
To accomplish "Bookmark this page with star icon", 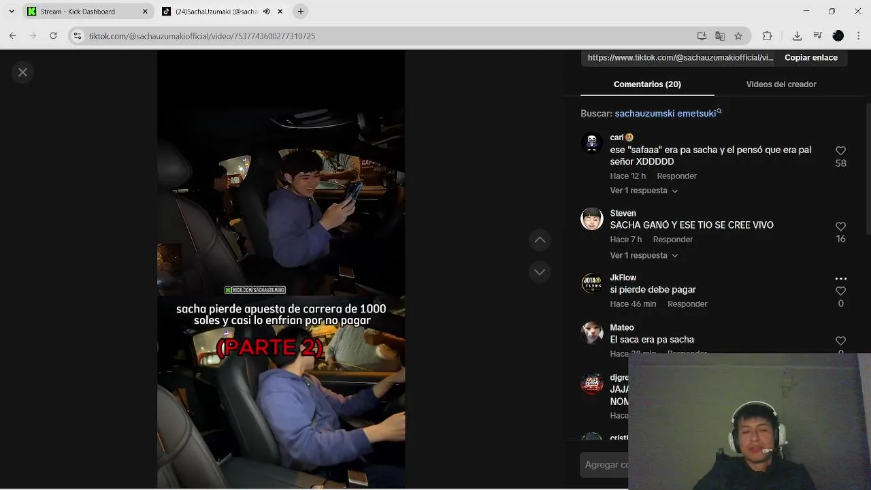I will coord(738,36).
